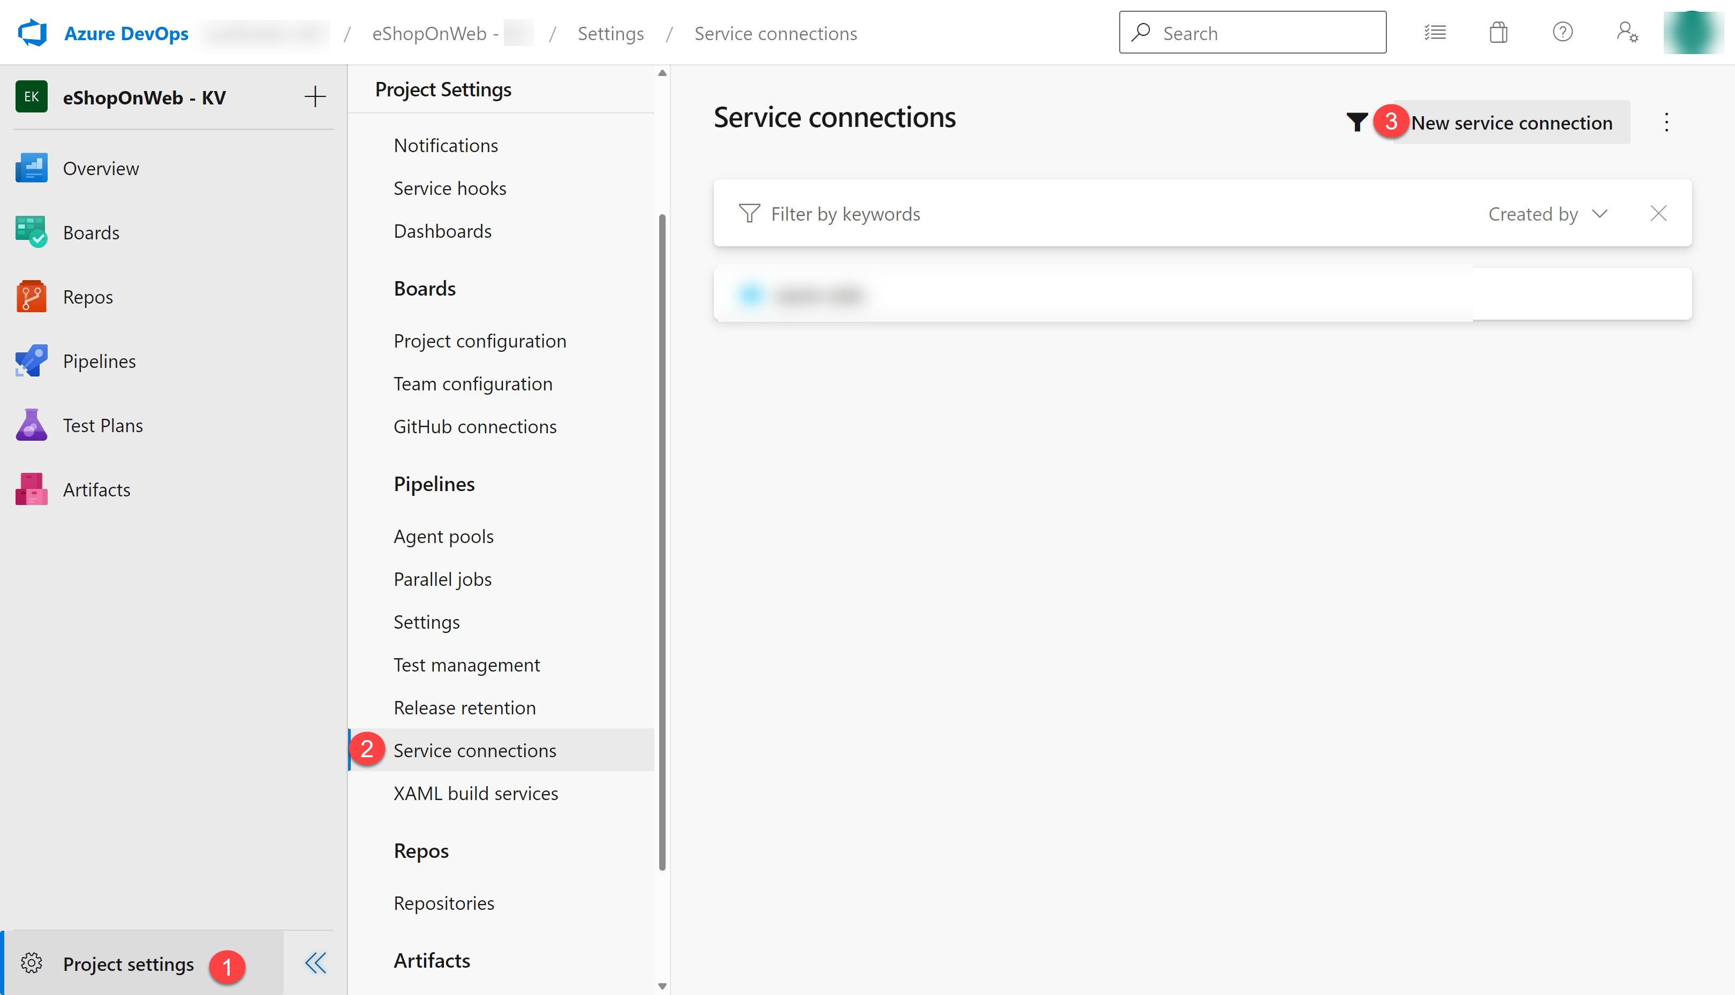Image resolution: width=1735 pixels, height=995 pixels.
Task: Expand the Created by dropdown filter
Action: point(1549,213)
